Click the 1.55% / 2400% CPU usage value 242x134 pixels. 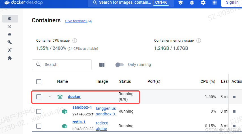(51, 48)
